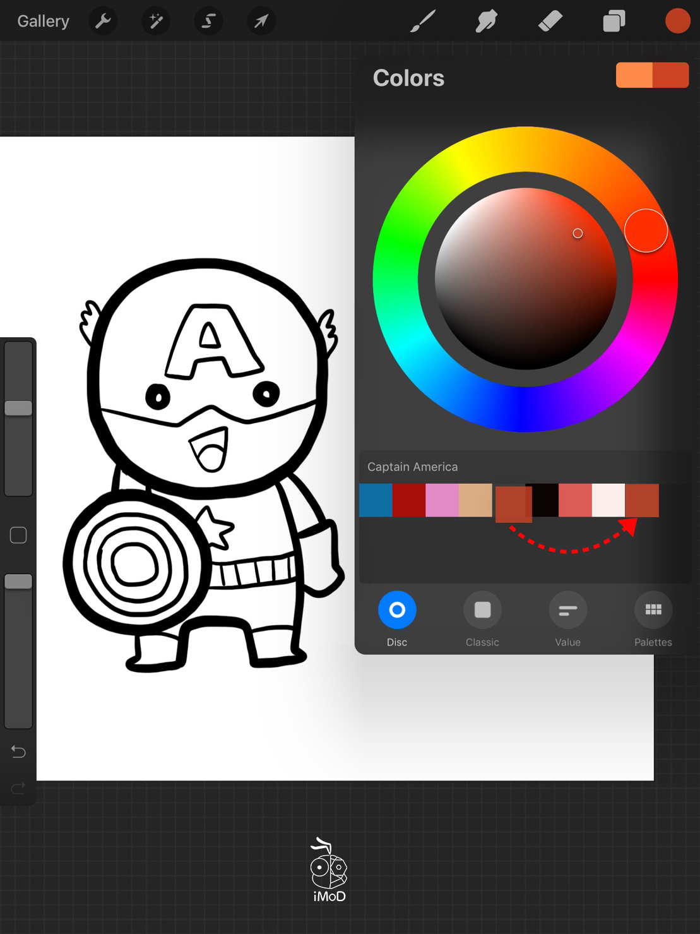
Task: Return to the Gallery
Action: pos(43,21)
